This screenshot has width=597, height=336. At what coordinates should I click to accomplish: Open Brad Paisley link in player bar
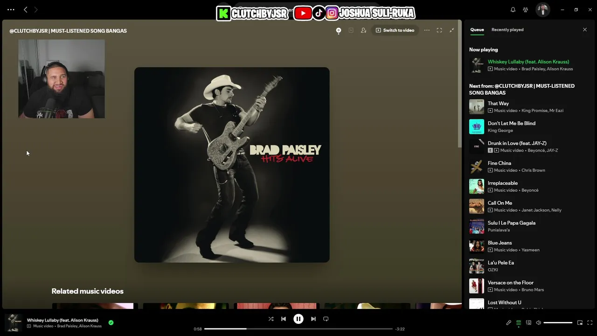click(68, 326)
